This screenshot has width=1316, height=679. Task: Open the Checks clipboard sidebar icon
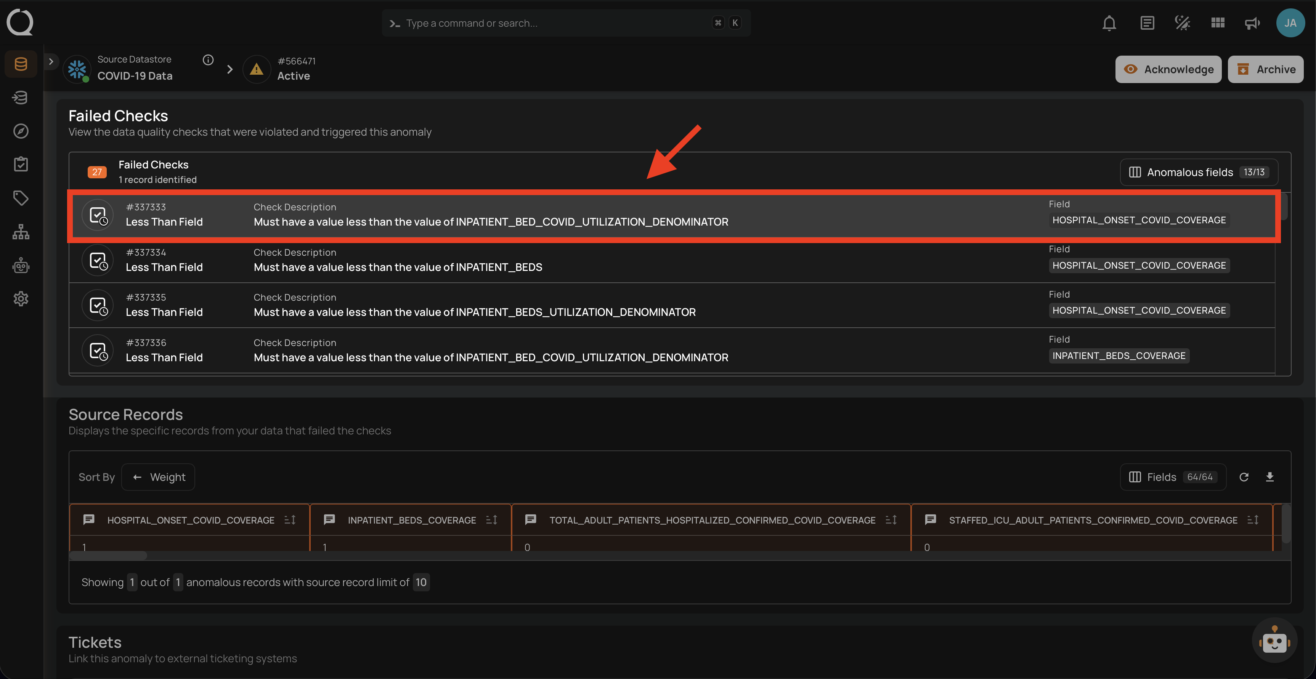click(21, 164)
